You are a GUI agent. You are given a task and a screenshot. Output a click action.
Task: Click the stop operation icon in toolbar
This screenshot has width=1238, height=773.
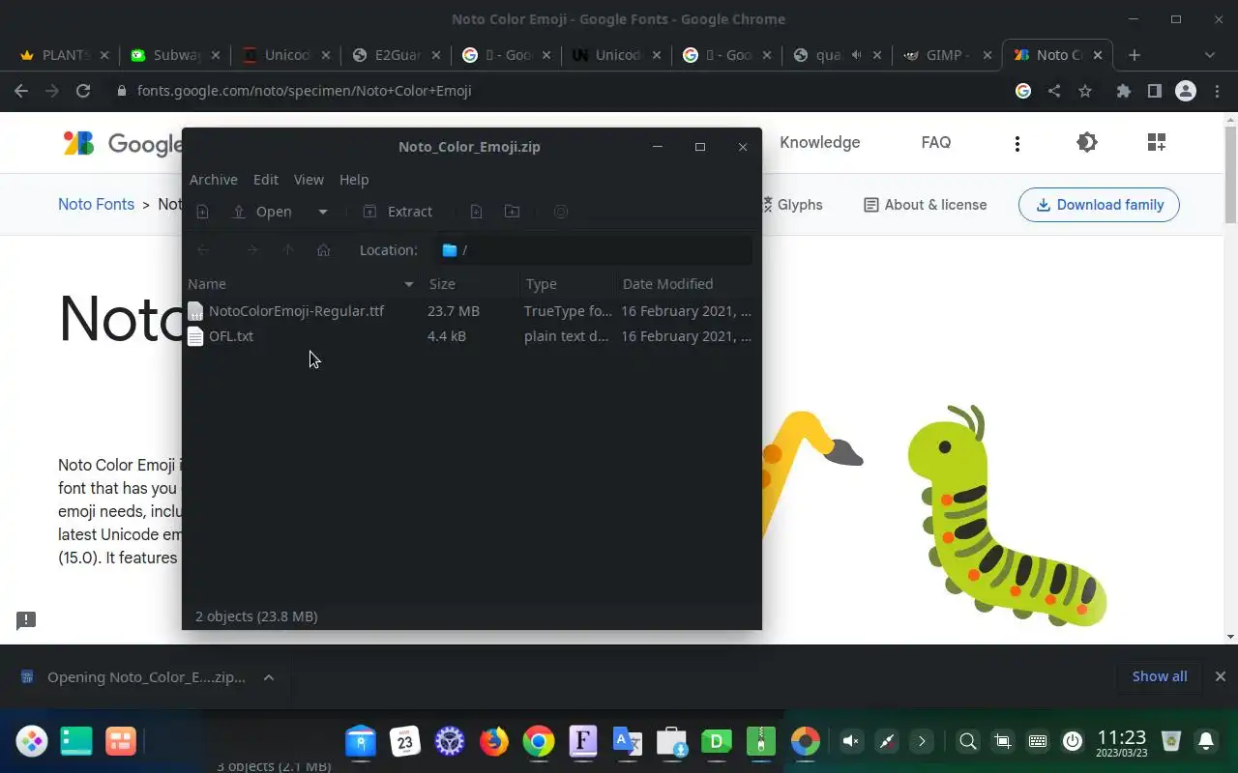pos(561,212)
